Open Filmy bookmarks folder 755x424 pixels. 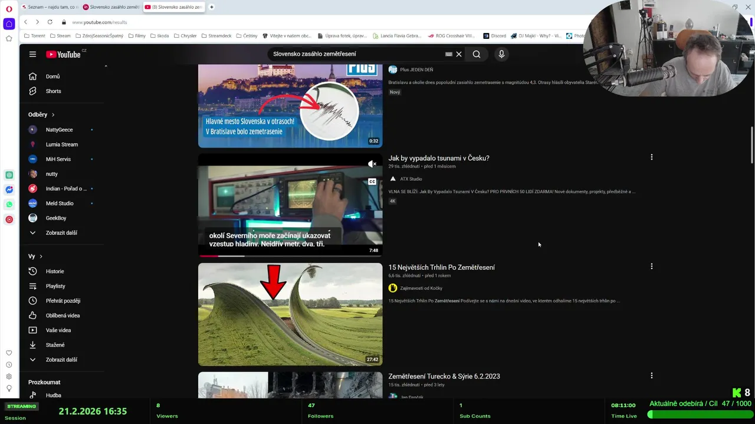pyautogui.click(x=137, y=36)
